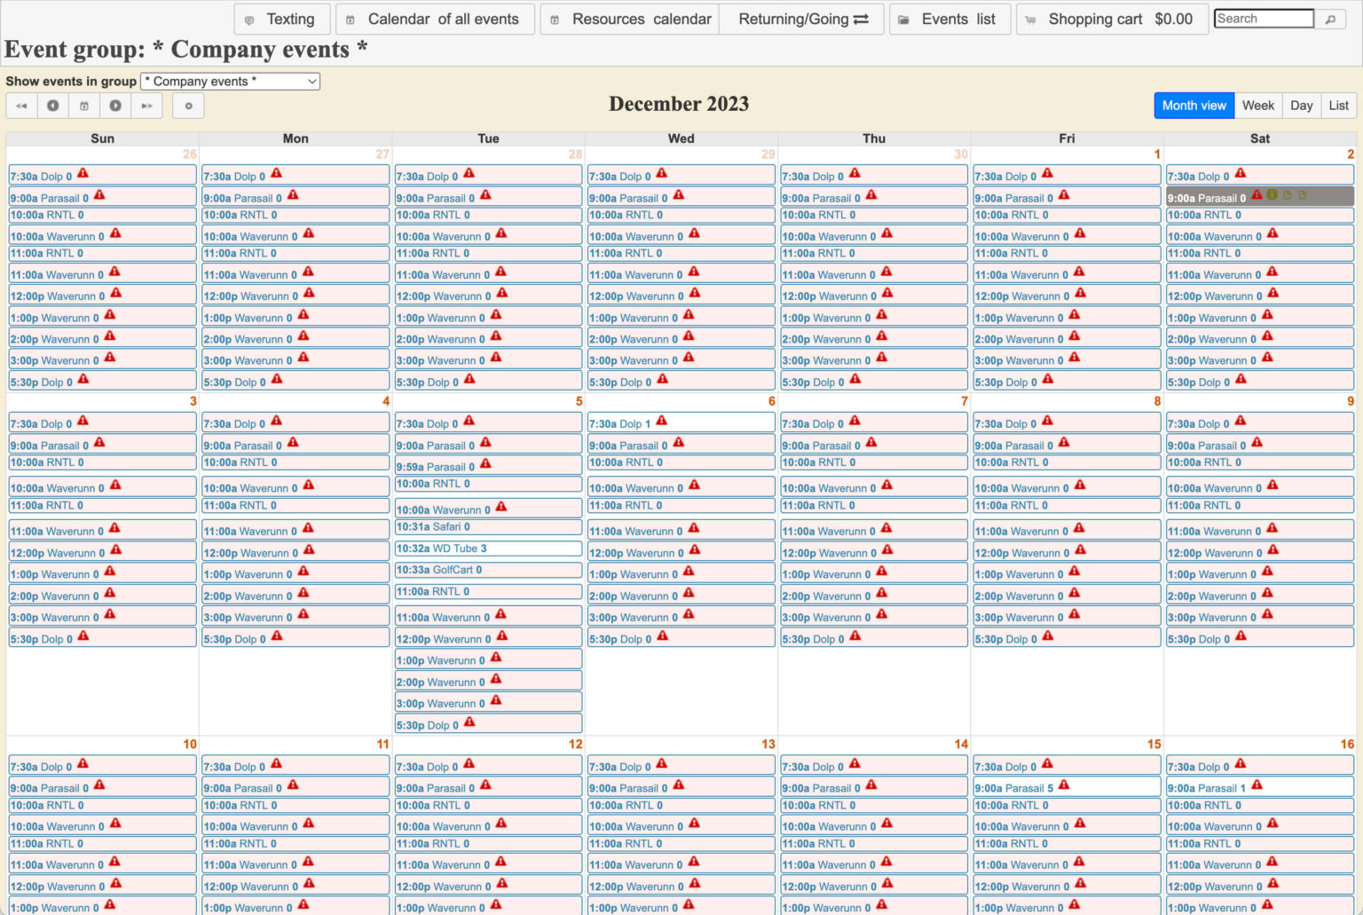Switch calendar to List view
This screenshot has width=1363, height=915.
(x=1337, y=105)
